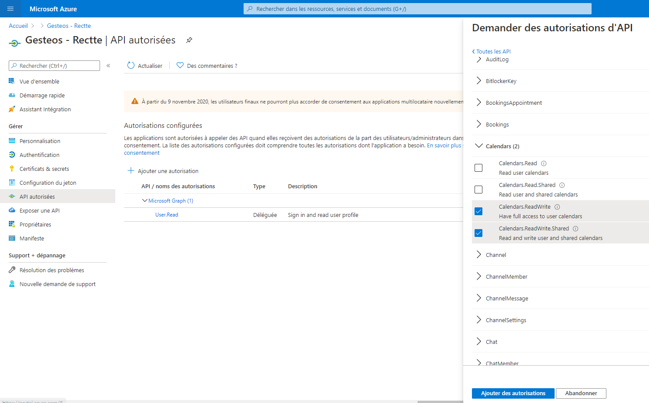
Task: Expand the BookingsAppointment permission group
Action: [479, 103]
